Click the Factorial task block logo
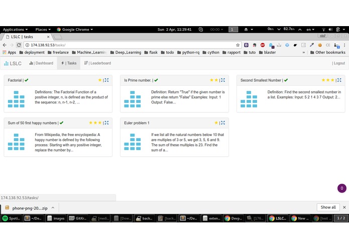The height and width of the screenshot is (248, 349). tap(16, 99)
